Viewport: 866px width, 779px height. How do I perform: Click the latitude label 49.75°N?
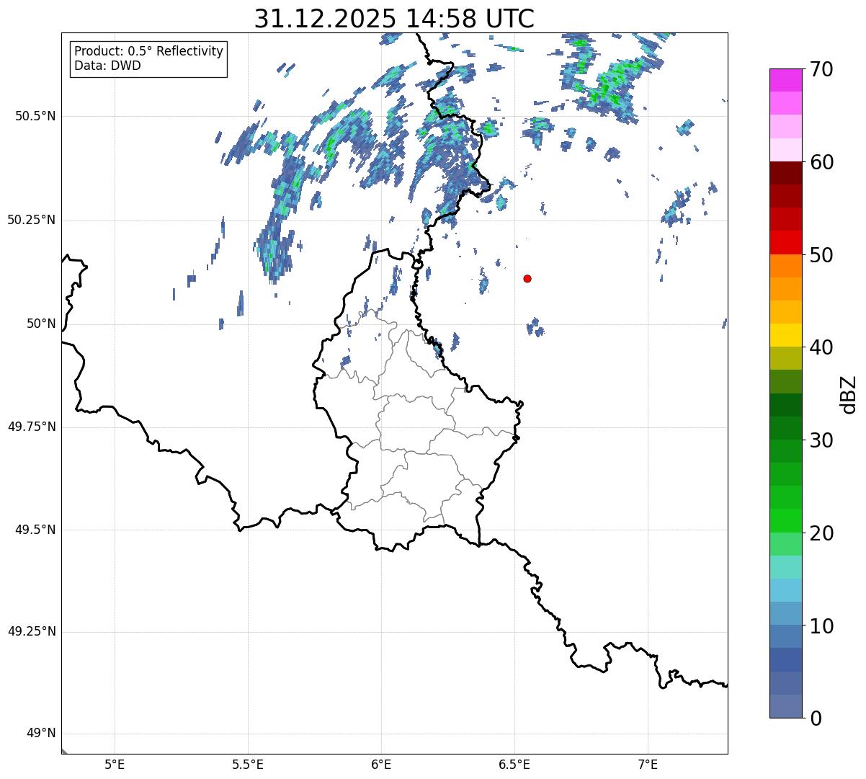[x=31, y=427]
